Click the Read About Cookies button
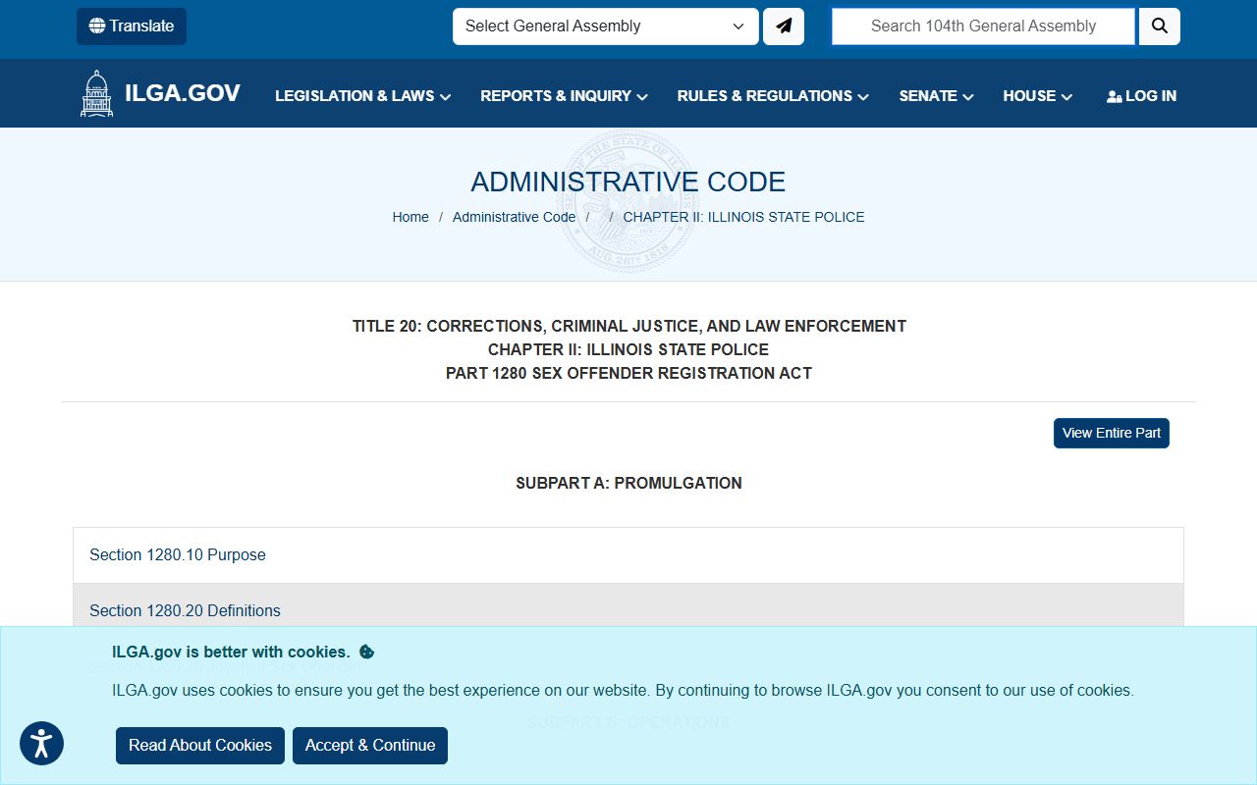 point(200,746)
